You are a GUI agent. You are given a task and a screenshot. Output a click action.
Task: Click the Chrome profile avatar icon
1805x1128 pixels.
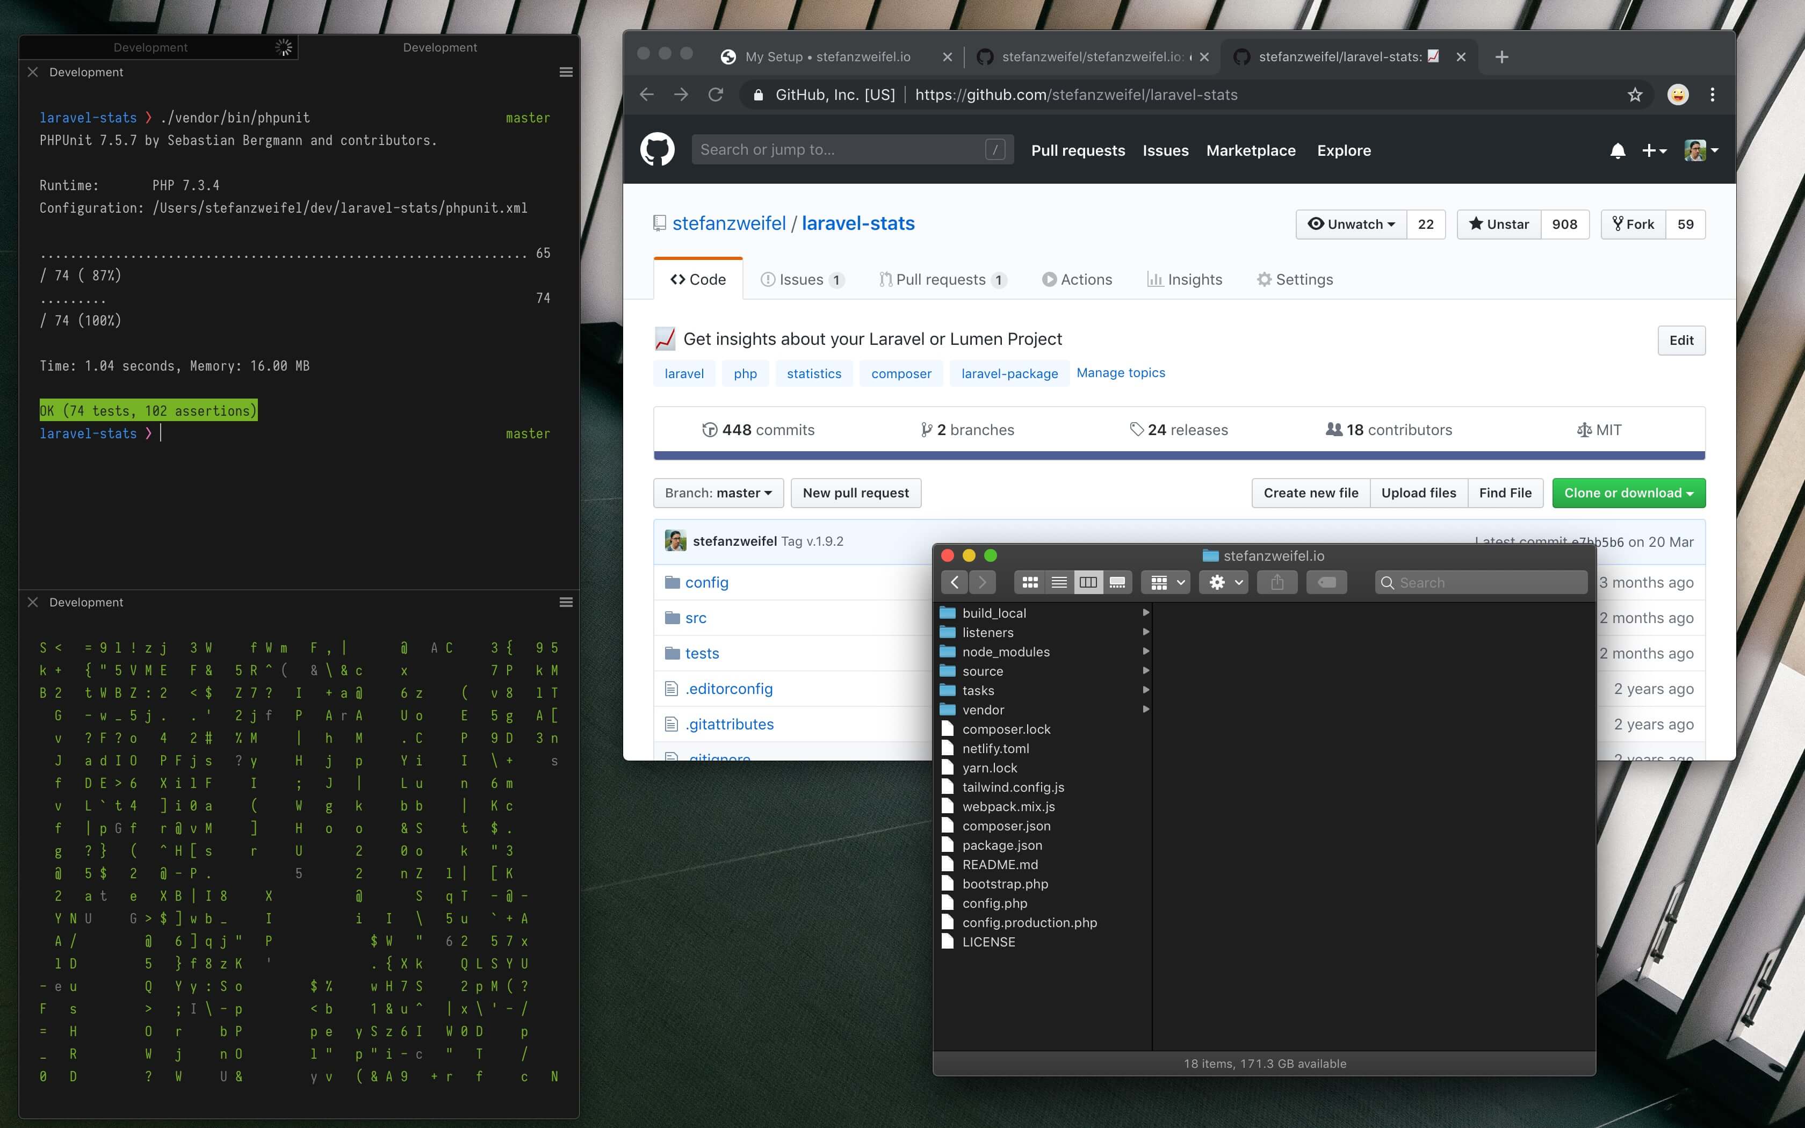(1678, 95)
